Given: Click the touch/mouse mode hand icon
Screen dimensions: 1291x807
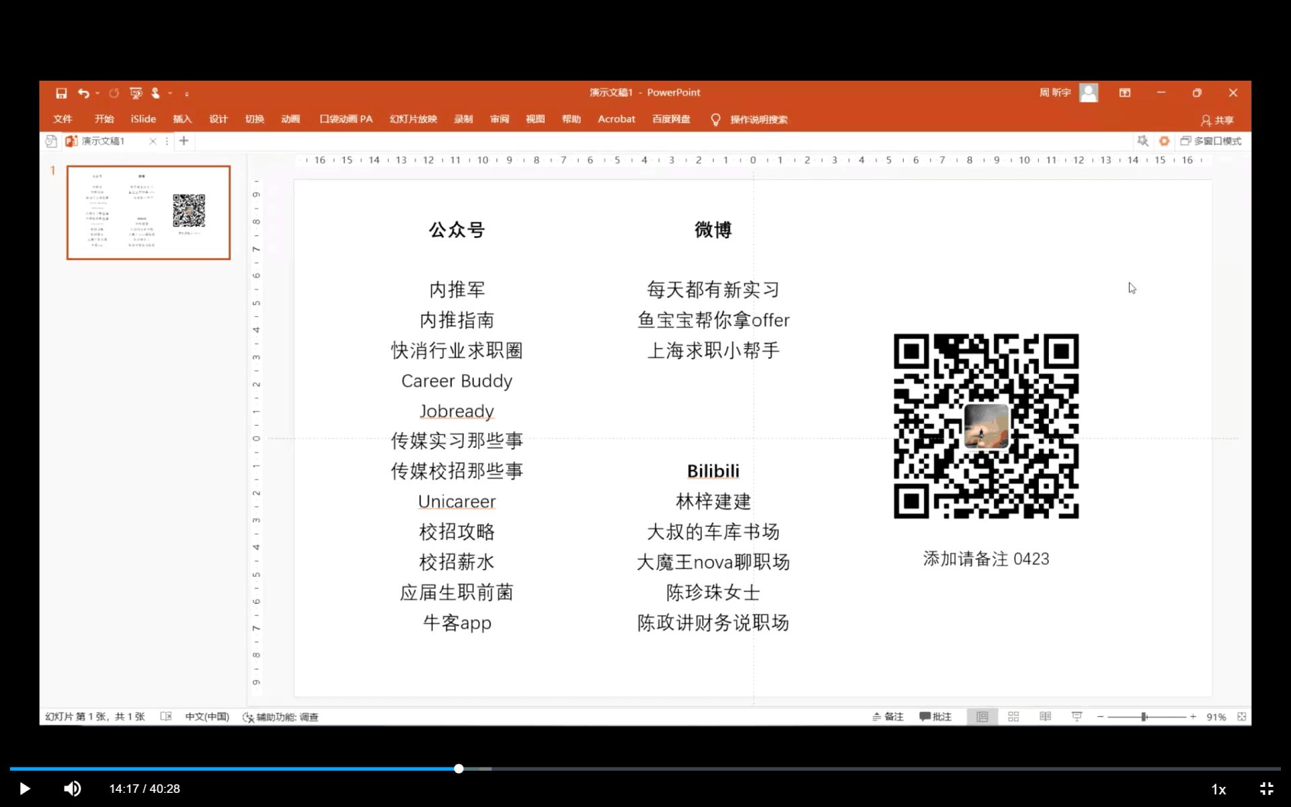Looking at the screenshot, I should (x=155, y=93).
